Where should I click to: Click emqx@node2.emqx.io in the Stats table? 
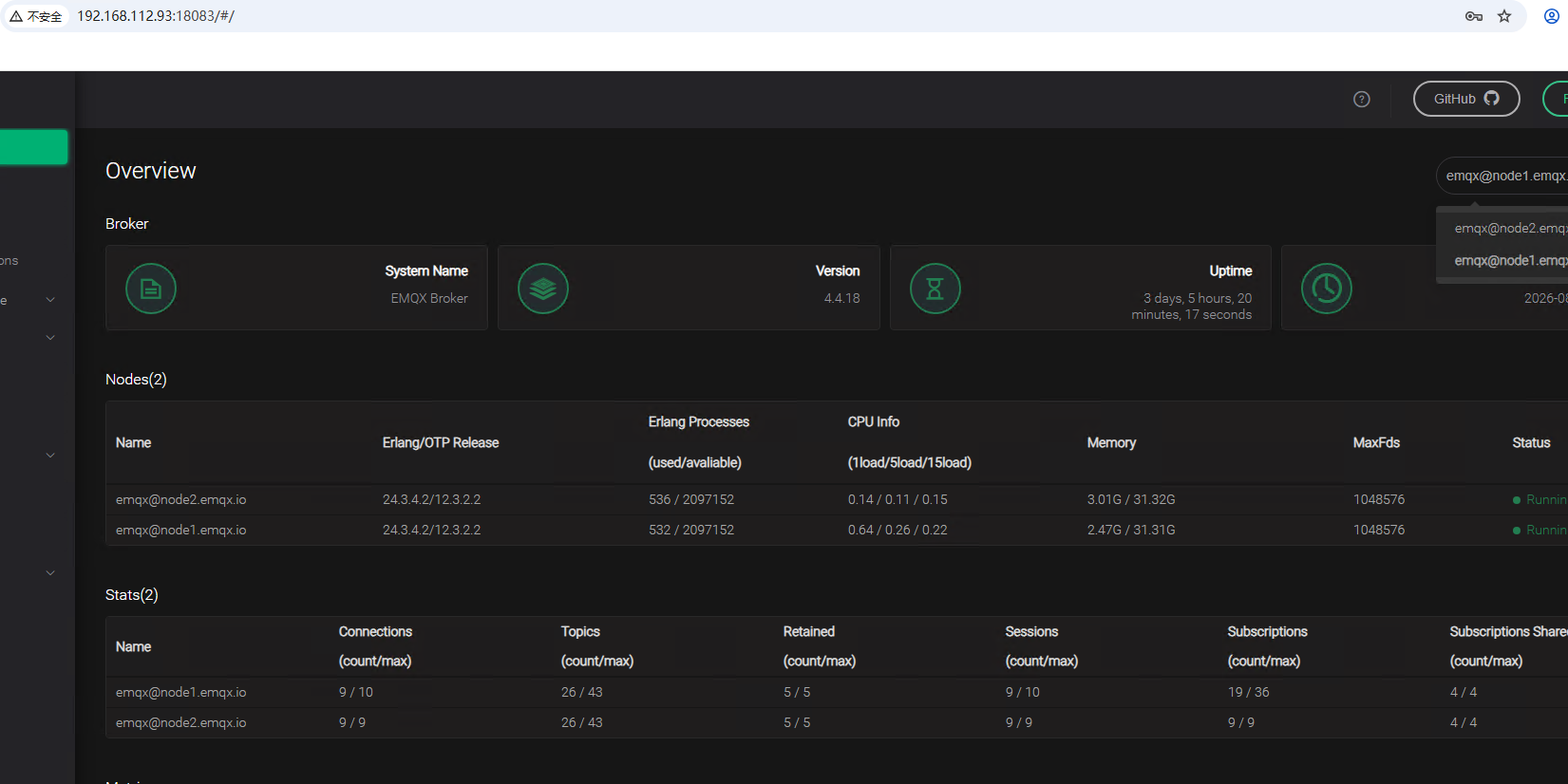click(x=180, y=722)
